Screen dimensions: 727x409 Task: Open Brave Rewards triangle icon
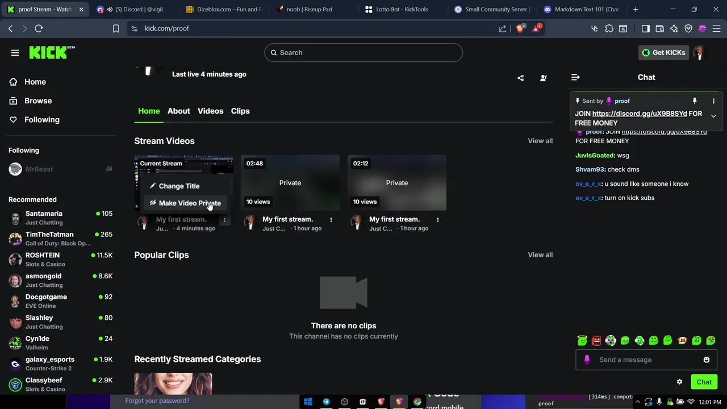click(x=536, y=28)
